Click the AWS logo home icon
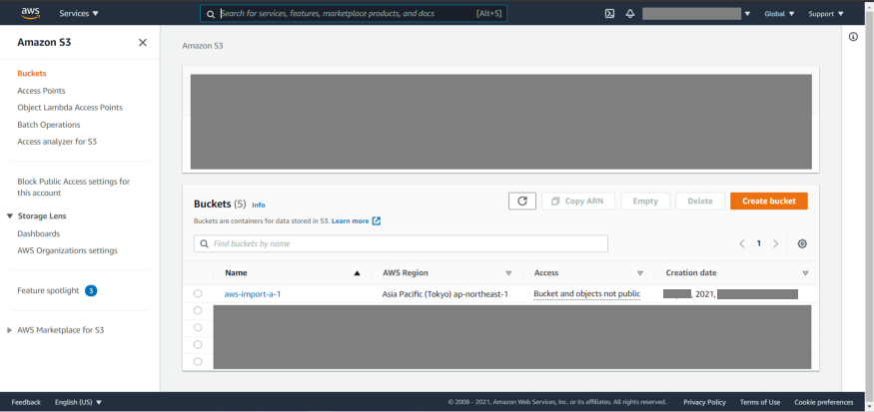 [x=30, y=13]
